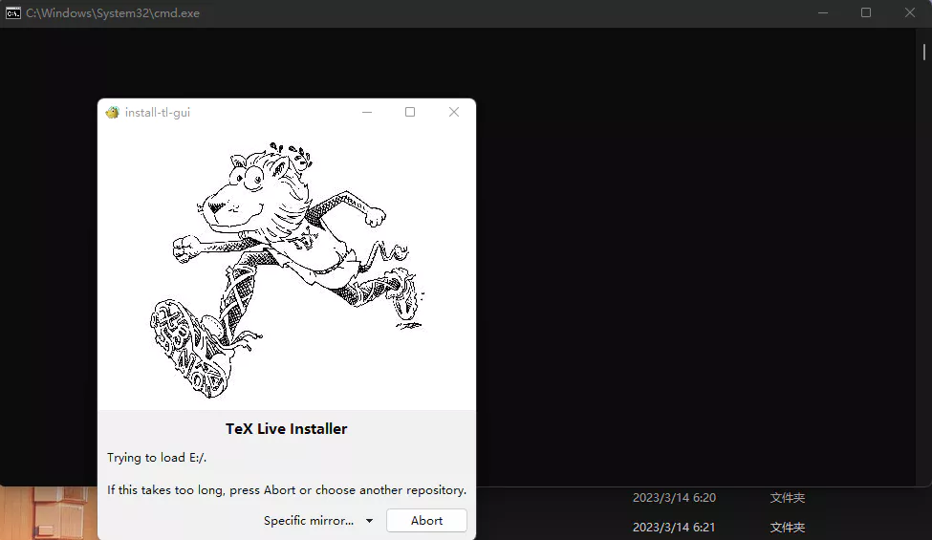This screenshot has height=540, width=932.
Task: Click the install-tl-gui title bar text
Action: coord(158,112)
